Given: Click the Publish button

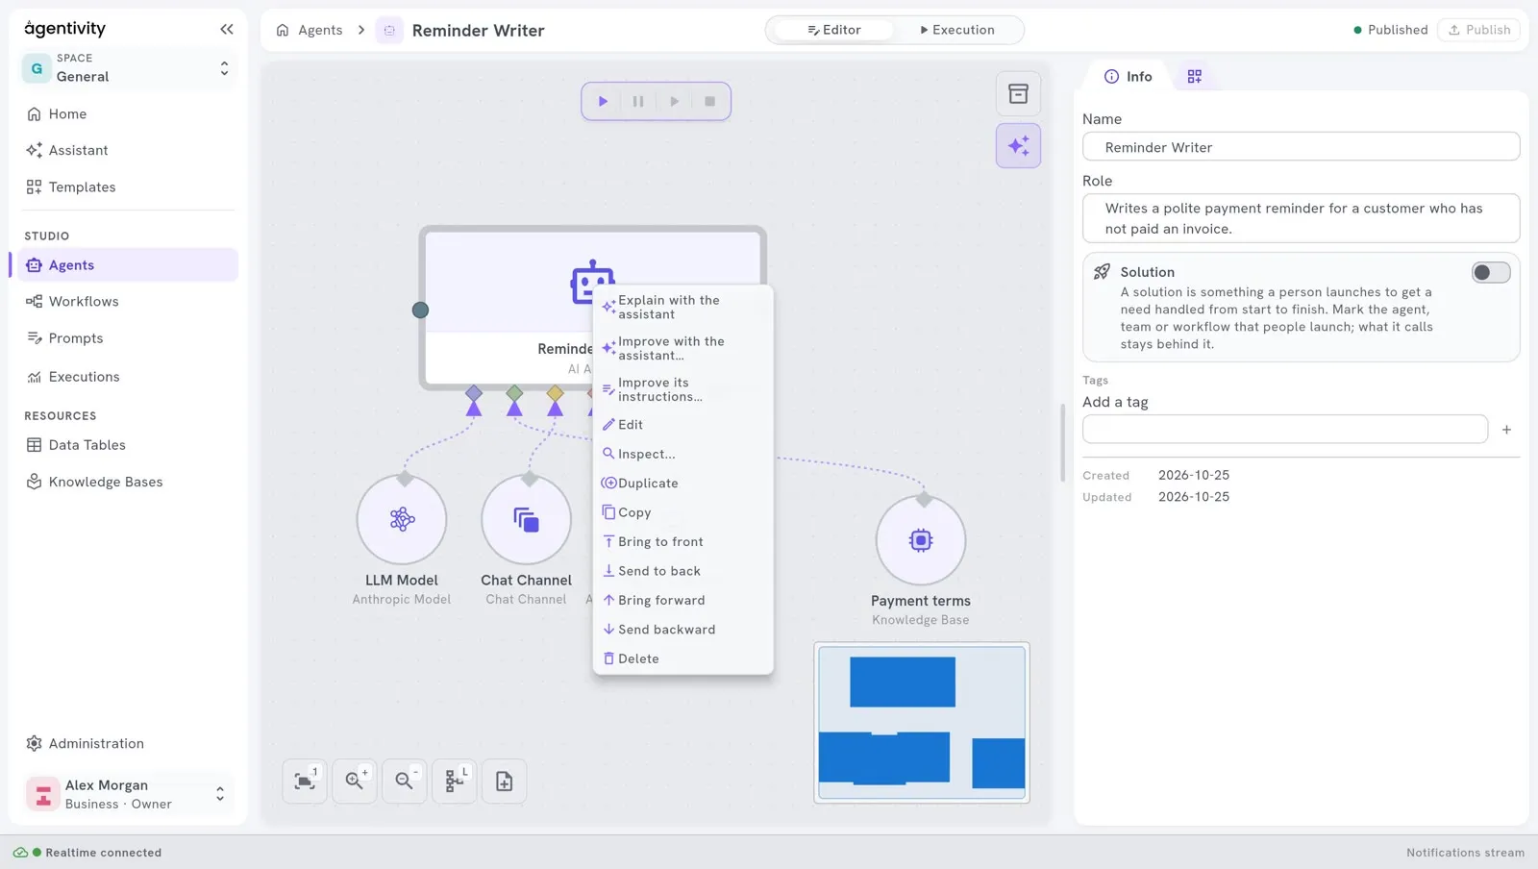Looking at the screenshot, I should (1478, 30).
